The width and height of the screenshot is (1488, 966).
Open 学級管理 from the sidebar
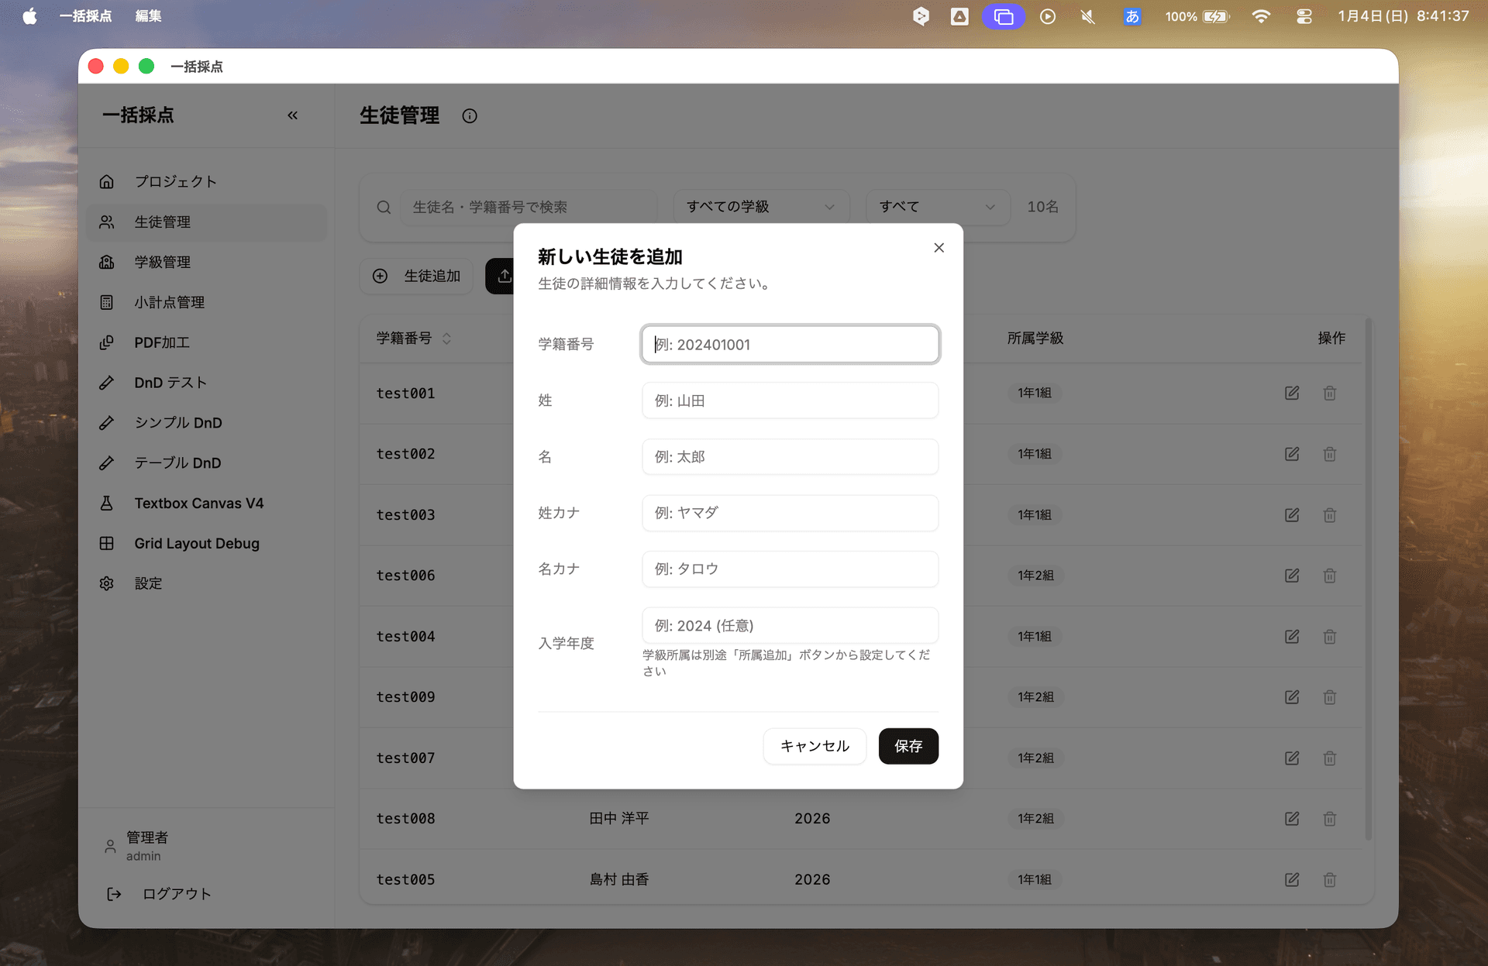click(163, 262)
